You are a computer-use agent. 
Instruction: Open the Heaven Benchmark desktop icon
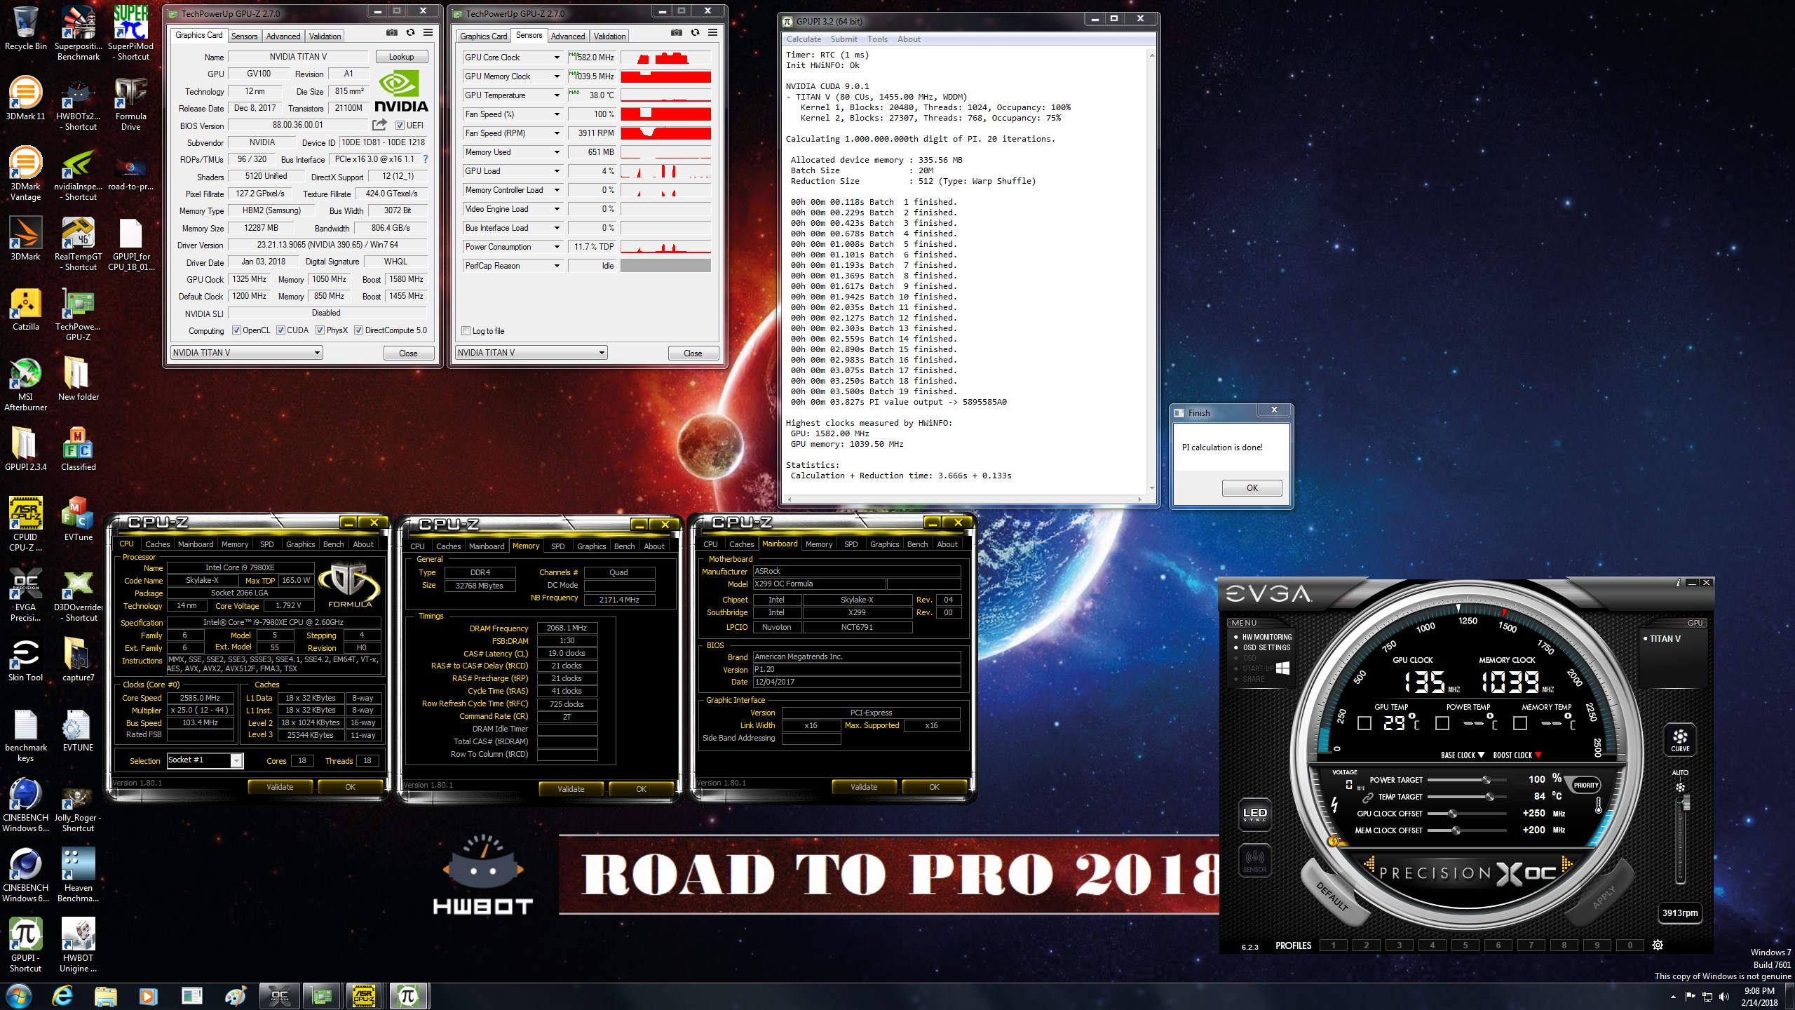pyautogui.click(x=78, y=875)
